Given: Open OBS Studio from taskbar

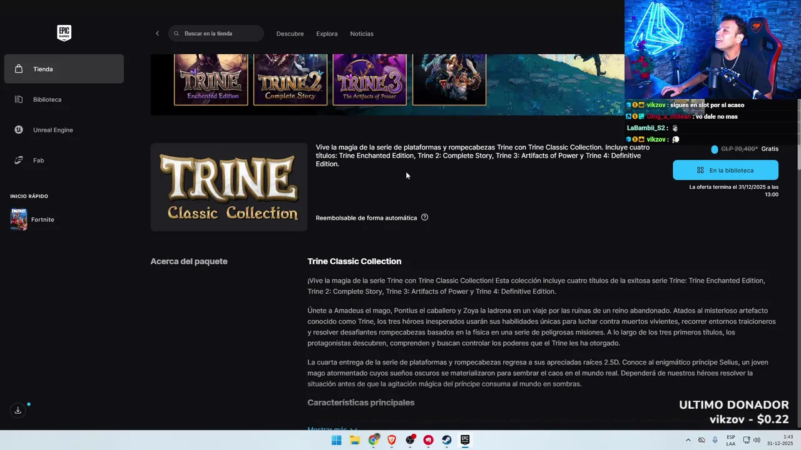Looking at the screenshot, I should coord(410,440).
